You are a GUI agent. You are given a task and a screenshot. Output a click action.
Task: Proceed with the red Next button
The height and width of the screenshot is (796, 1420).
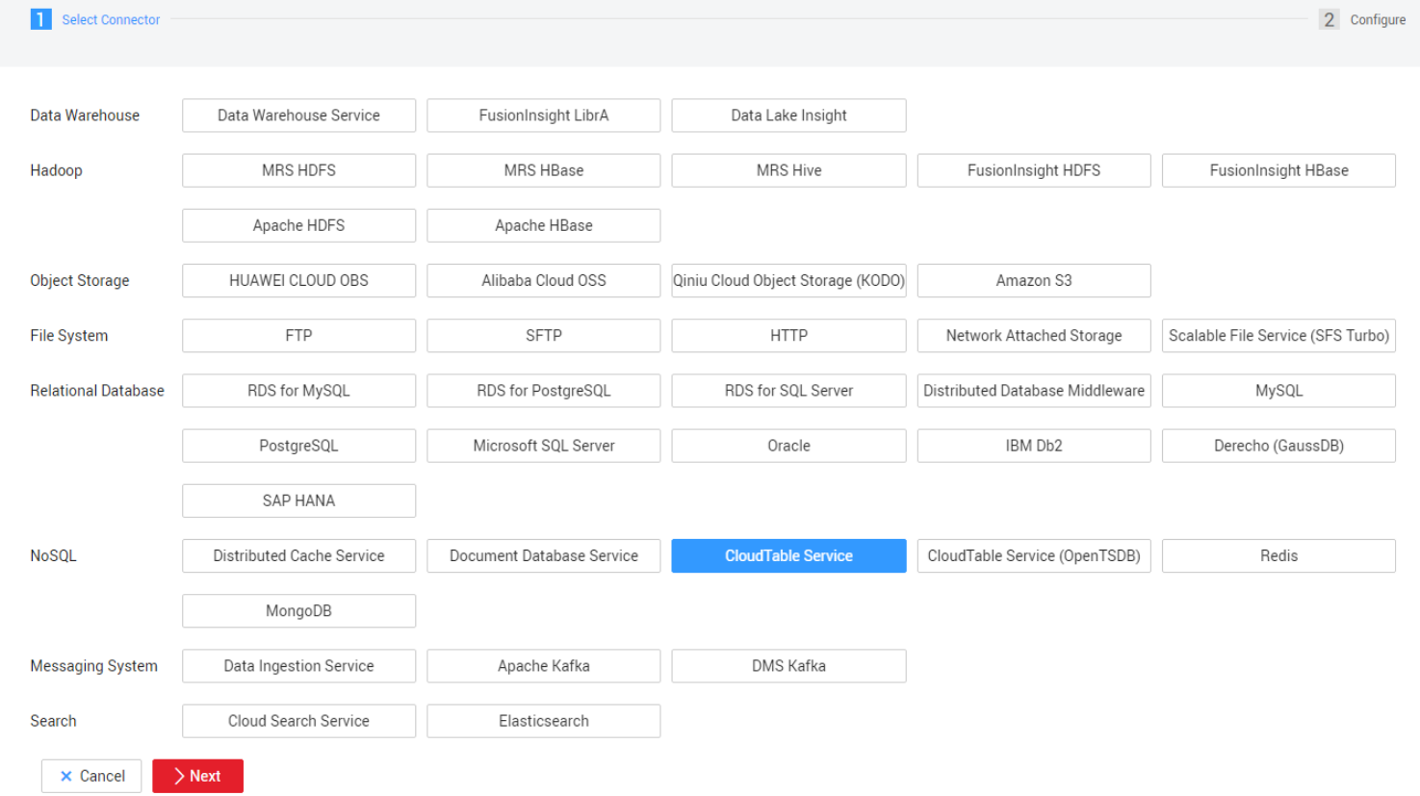pyautogui.click(x=197, y=776)
